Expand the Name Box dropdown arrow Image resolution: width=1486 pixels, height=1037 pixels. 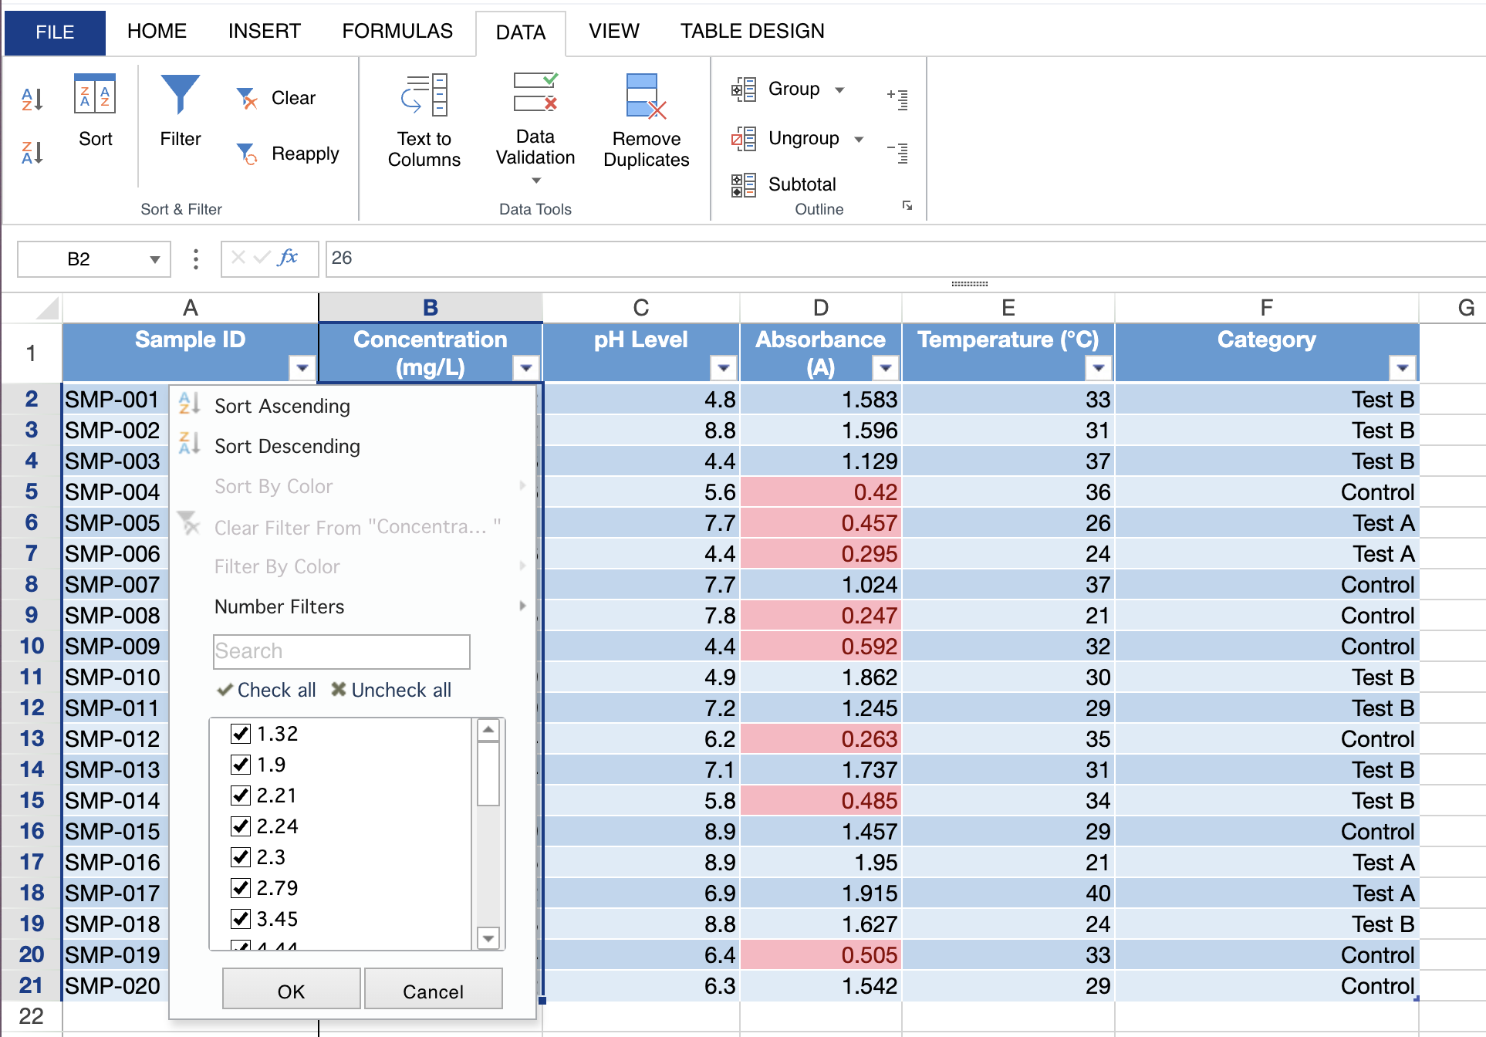pyautogui.click(x=154, y=259)
